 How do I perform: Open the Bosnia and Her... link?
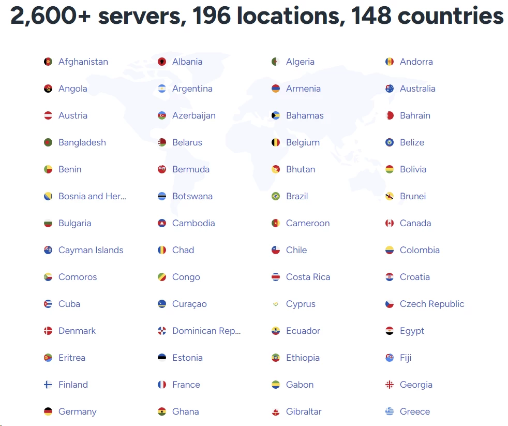(x=92, y=196)
